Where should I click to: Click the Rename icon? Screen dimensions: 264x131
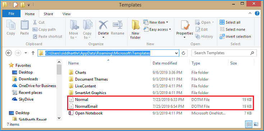coord(117,25)
